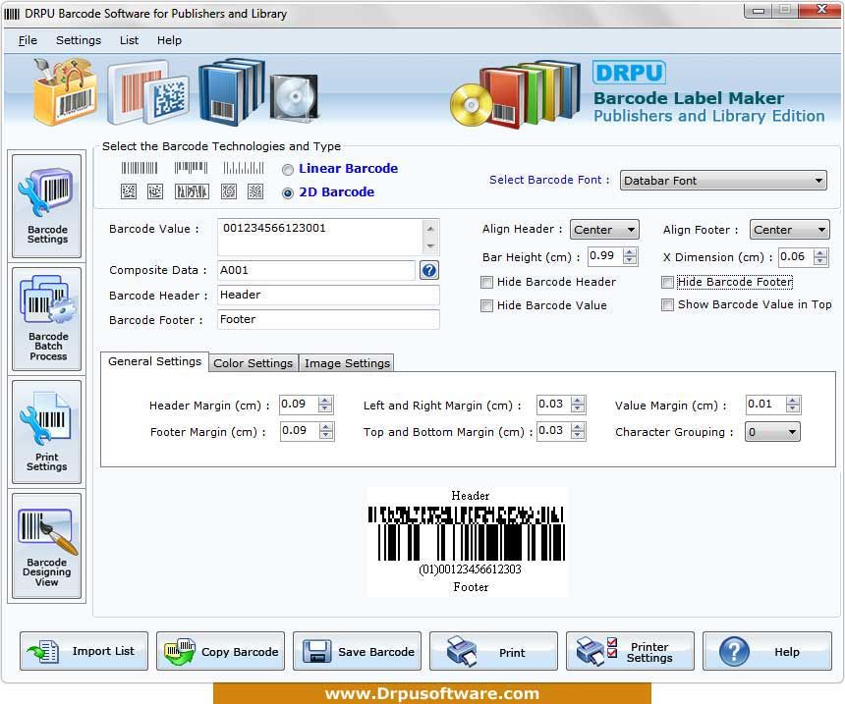Image resolution: width=845 pixels, height=704 pixels.
Task: Expand the Character Grouping dropdown
Action: [x=772, y=432]
